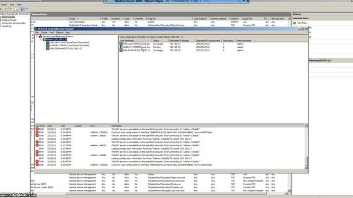The width and height of the screenshot is (353, 198).
Task: Click the first host icon under the cluster tree
Action: [x=48, y=42]
